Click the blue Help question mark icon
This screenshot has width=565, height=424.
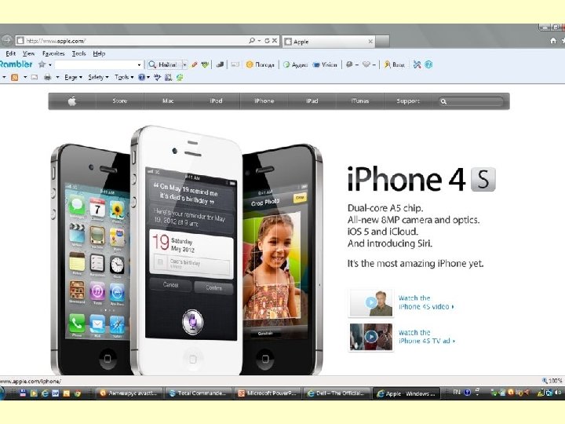pos(141,77)
